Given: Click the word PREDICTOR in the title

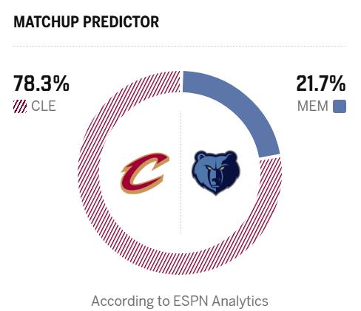Looking at the screenshot, I should pyautogui.click(x=121, y=22).
